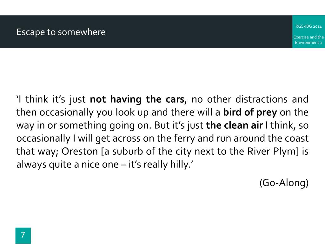Click the bold phrase 'the clean air'

(x=234, y=125)
